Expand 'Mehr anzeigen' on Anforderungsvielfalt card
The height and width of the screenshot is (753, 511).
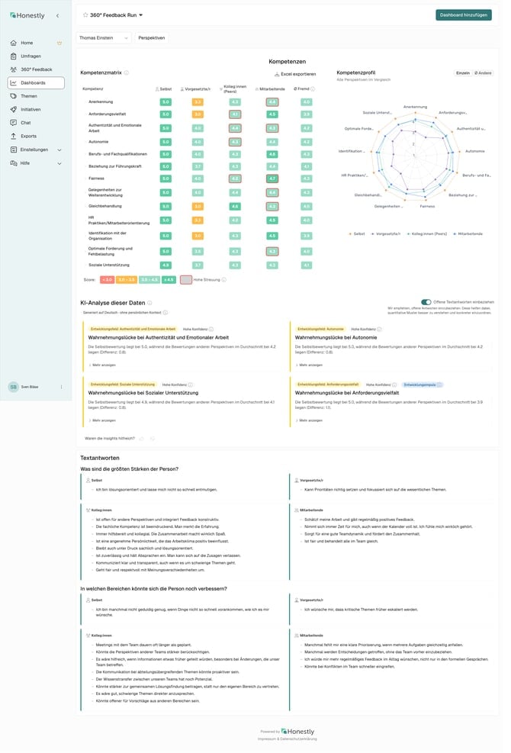pyautogui.click(x=309, y=420)
